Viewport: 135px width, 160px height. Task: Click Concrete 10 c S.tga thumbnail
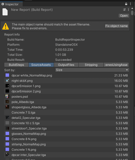(7, 123)
